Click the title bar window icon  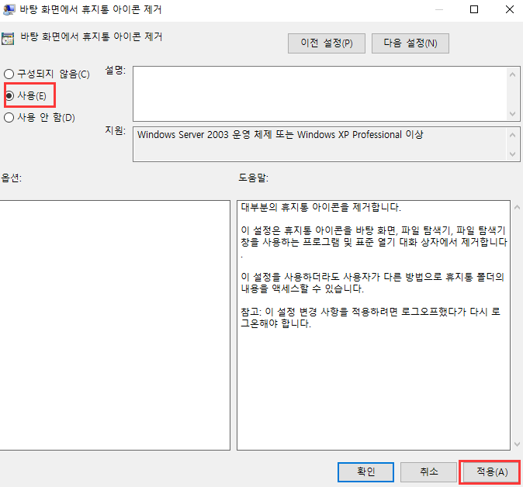(x=9, y=9)
